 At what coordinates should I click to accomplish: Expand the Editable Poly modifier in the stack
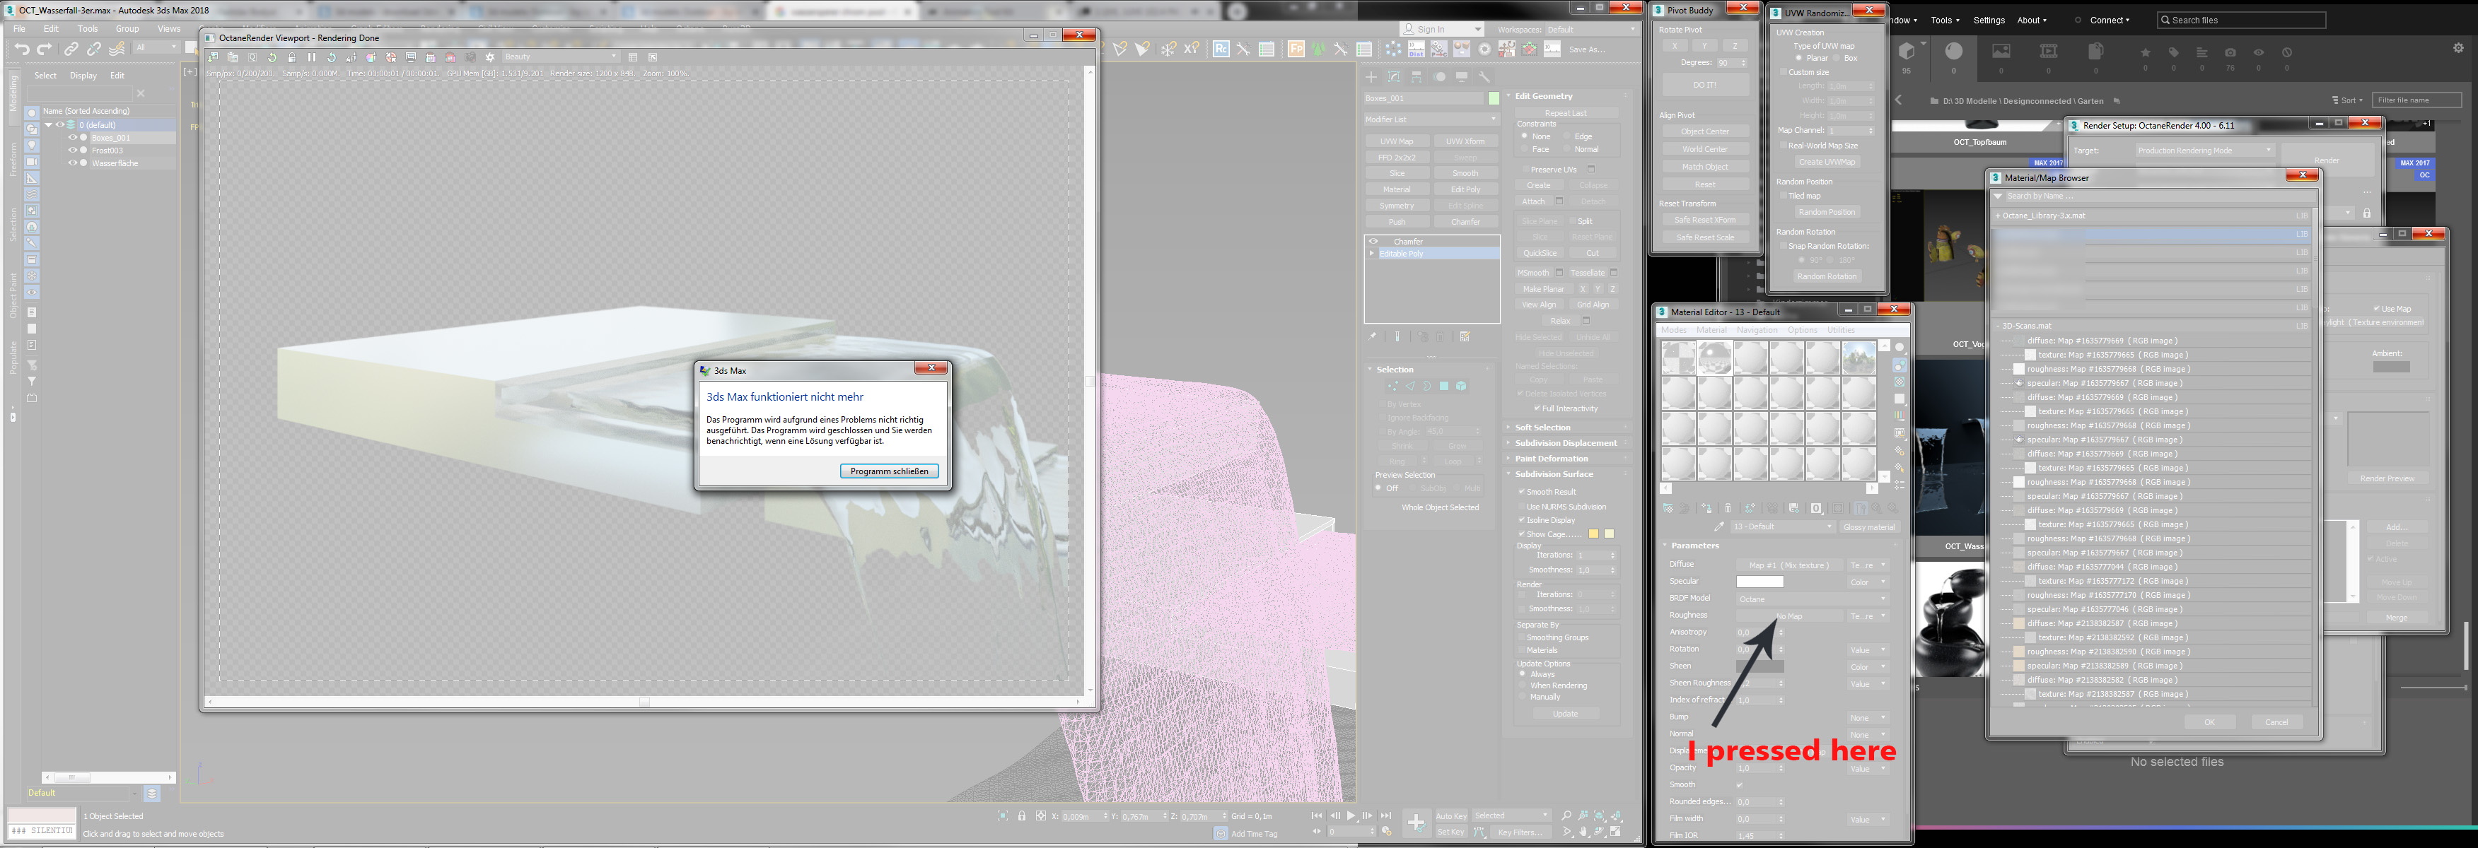[x=1372, y=254]
